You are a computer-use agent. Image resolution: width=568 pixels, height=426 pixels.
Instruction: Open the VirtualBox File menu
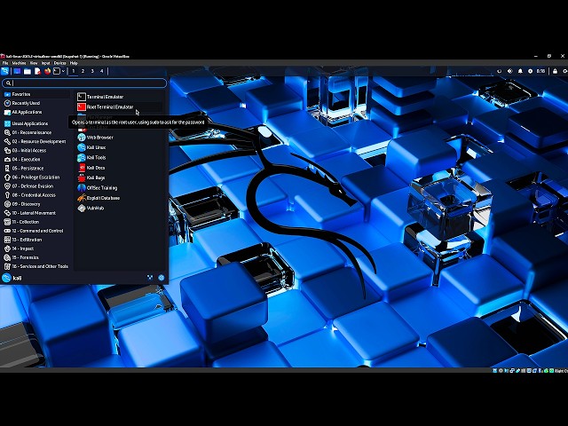pos(5,63)
